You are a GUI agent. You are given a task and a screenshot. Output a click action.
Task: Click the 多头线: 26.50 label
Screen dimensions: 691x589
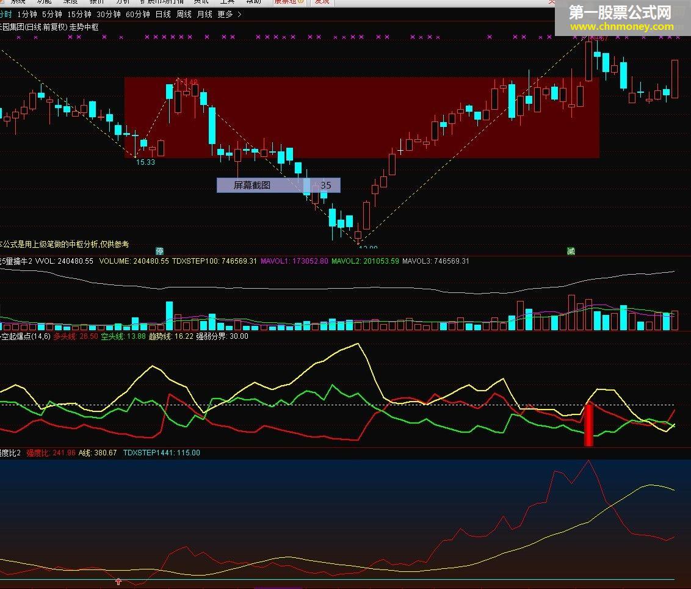(x=76, y=336)
